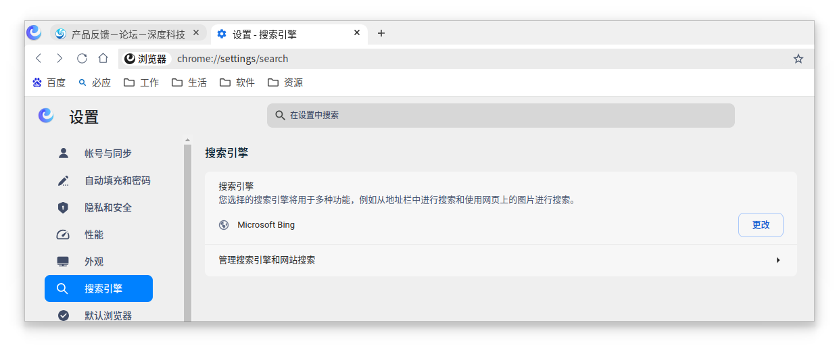Open the home page
Image resolution: width=839 pixels, height=350 pixels.
[x=103, y=59]
